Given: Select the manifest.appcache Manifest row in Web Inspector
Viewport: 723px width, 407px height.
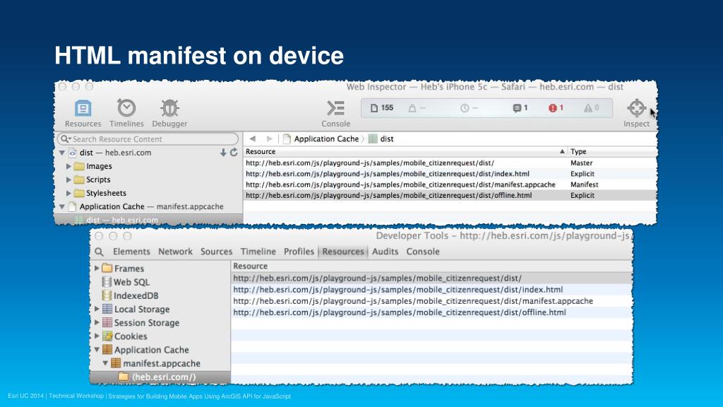Looking at the screenshot, I should tap(450, 184).
